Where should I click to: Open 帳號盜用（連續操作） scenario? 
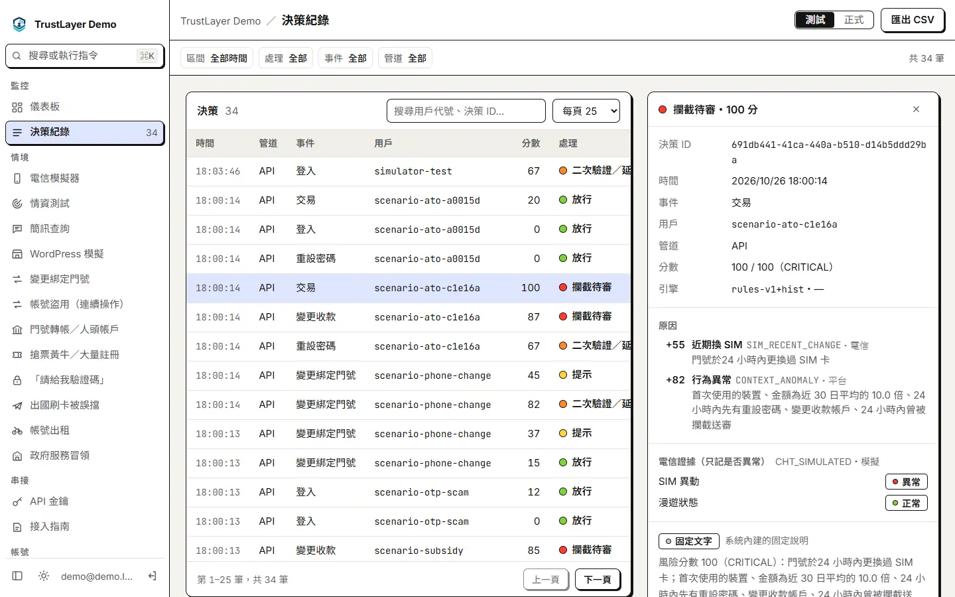coord(85,304)
